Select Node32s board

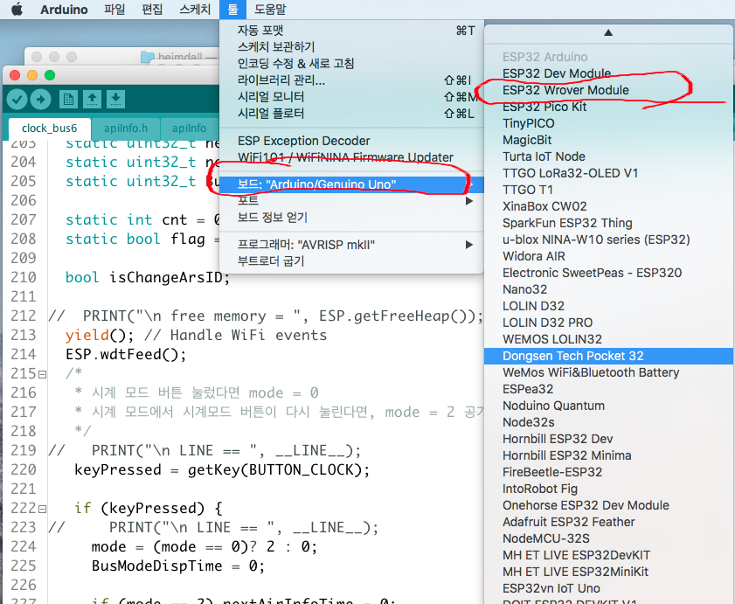coord(608,422)
